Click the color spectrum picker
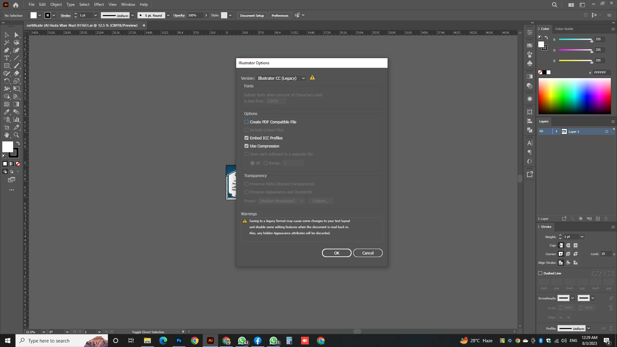The width and height of the screenshot is (617, 347). point(575,96)
